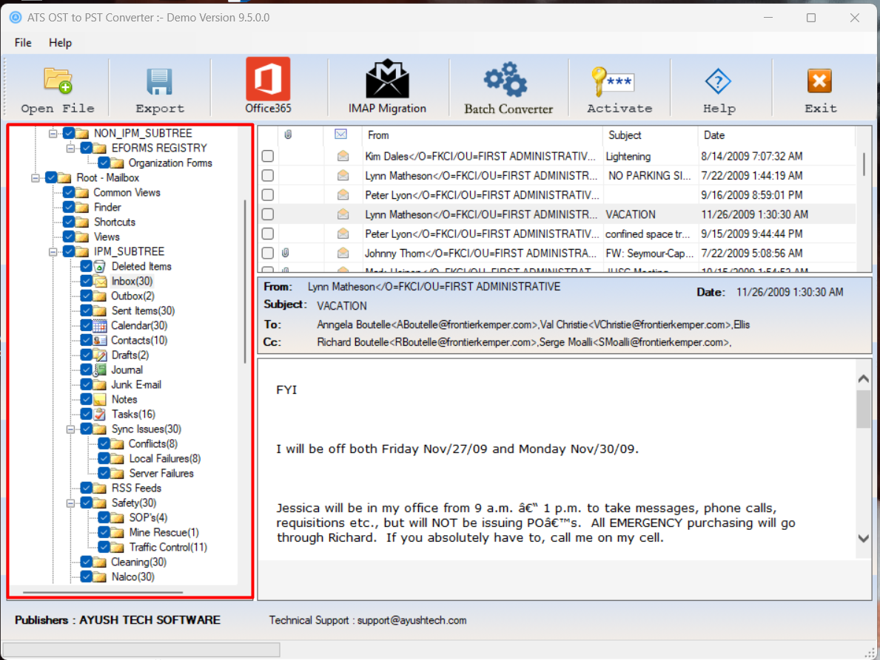
Task: Open the Help menu
Action: (x=60, y=43)
